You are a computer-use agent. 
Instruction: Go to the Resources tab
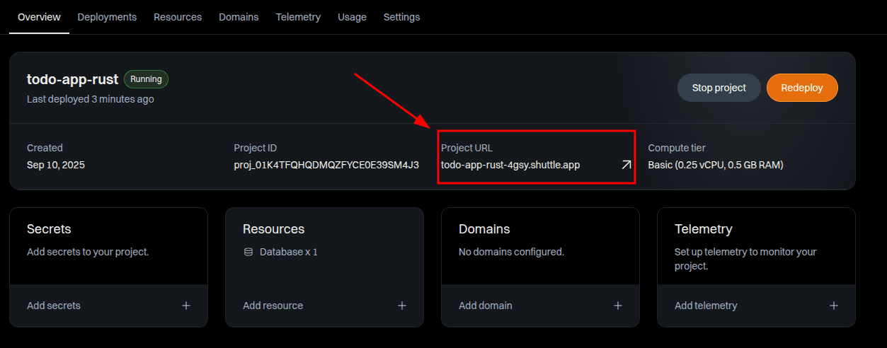click(178, 17)
